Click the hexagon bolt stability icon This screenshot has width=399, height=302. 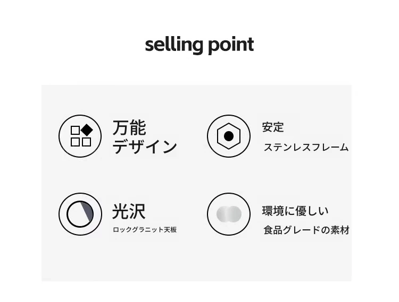pos(229,136)
